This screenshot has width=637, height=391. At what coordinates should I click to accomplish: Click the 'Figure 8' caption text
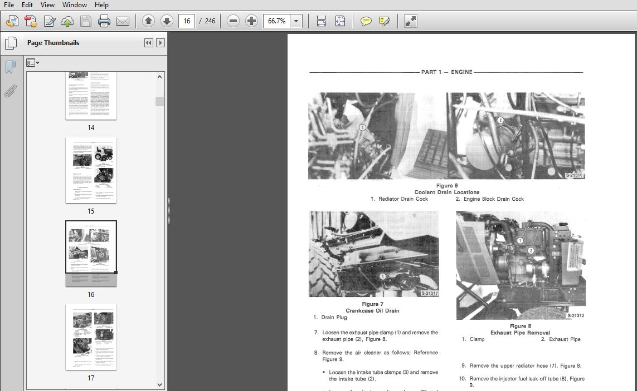click(x=521, y=326)
